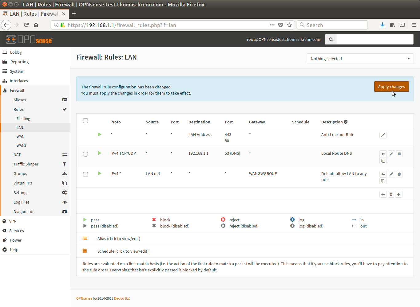Click the OPNsense search magnifier icon
The width and height of the screenshot is (420, 307).
pyautogui.click(x=331, y=39)
